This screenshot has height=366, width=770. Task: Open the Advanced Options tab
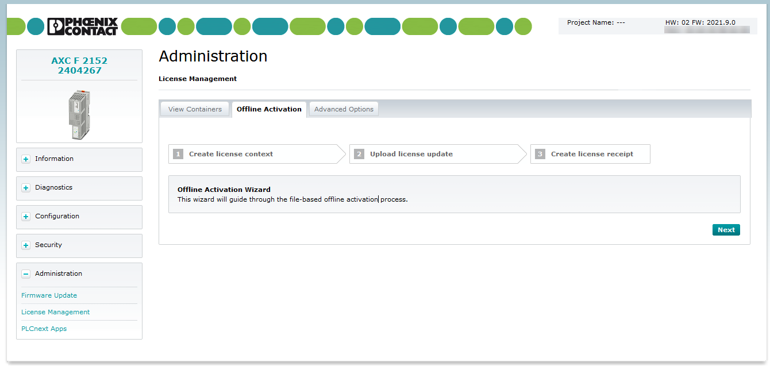coord(344,109)
